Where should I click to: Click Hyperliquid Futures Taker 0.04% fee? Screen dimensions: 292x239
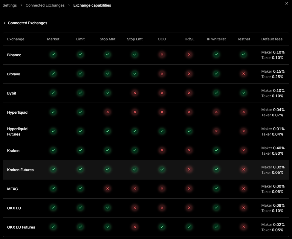[272, 134]
